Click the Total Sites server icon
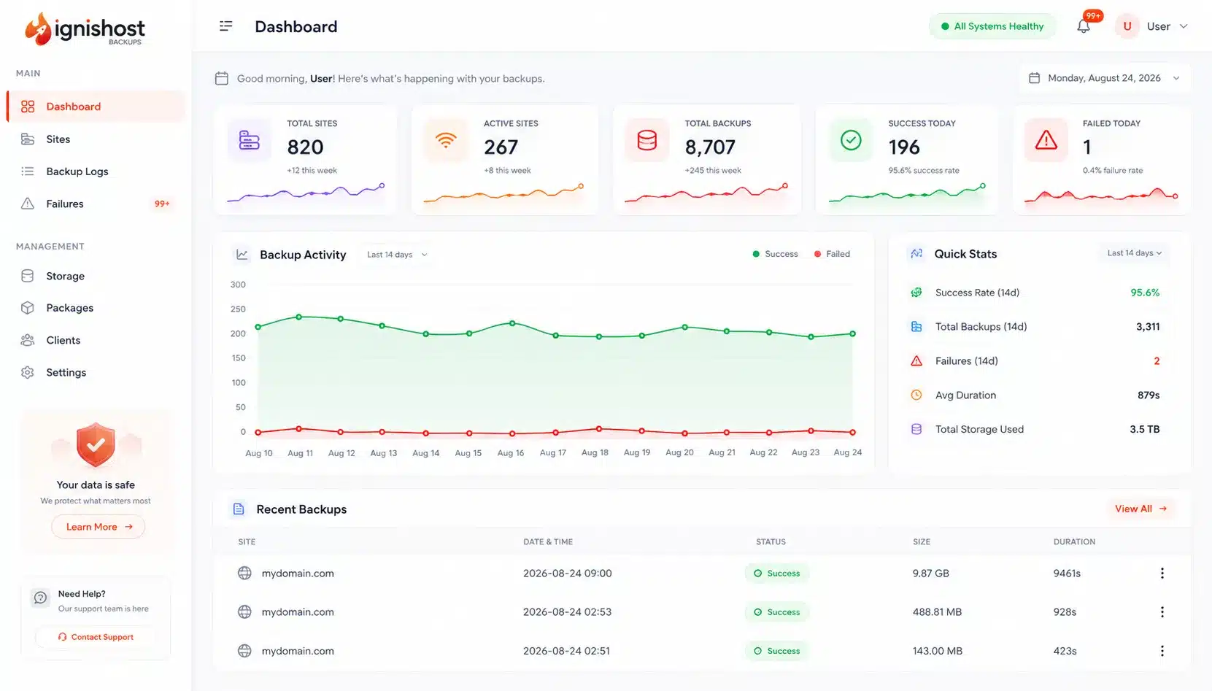This screenshot has width=1212, height=691. pyautogui.click(x=250, y=140)
